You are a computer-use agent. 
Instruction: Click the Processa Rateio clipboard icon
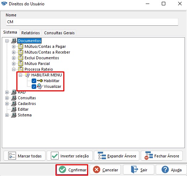pyautogui.click(x=21, y=69)
